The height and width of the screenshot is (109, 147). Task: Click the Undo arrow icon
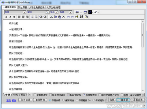tap(68, 17)
